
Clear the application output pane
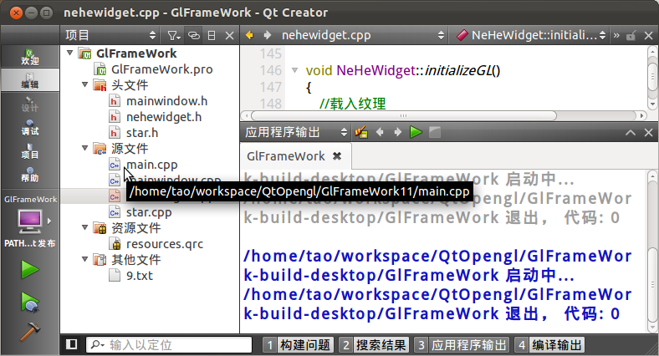point(361,133)
